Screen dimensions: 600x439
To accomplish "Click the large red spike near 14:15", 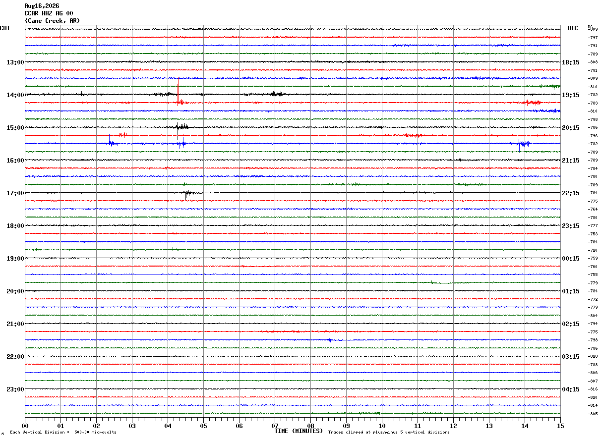I will (x=178, y=93).
